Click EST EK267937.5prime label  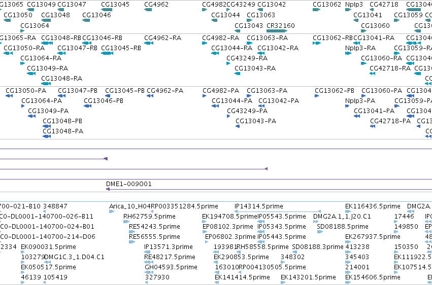(x=373, y=237)
